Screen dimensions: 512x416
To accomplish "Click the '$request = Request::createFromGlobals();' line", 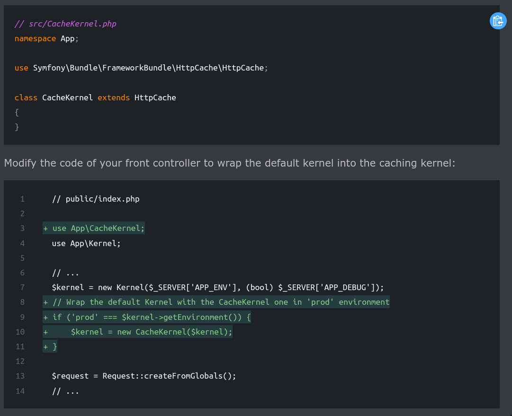I will (x=144, y=376).
